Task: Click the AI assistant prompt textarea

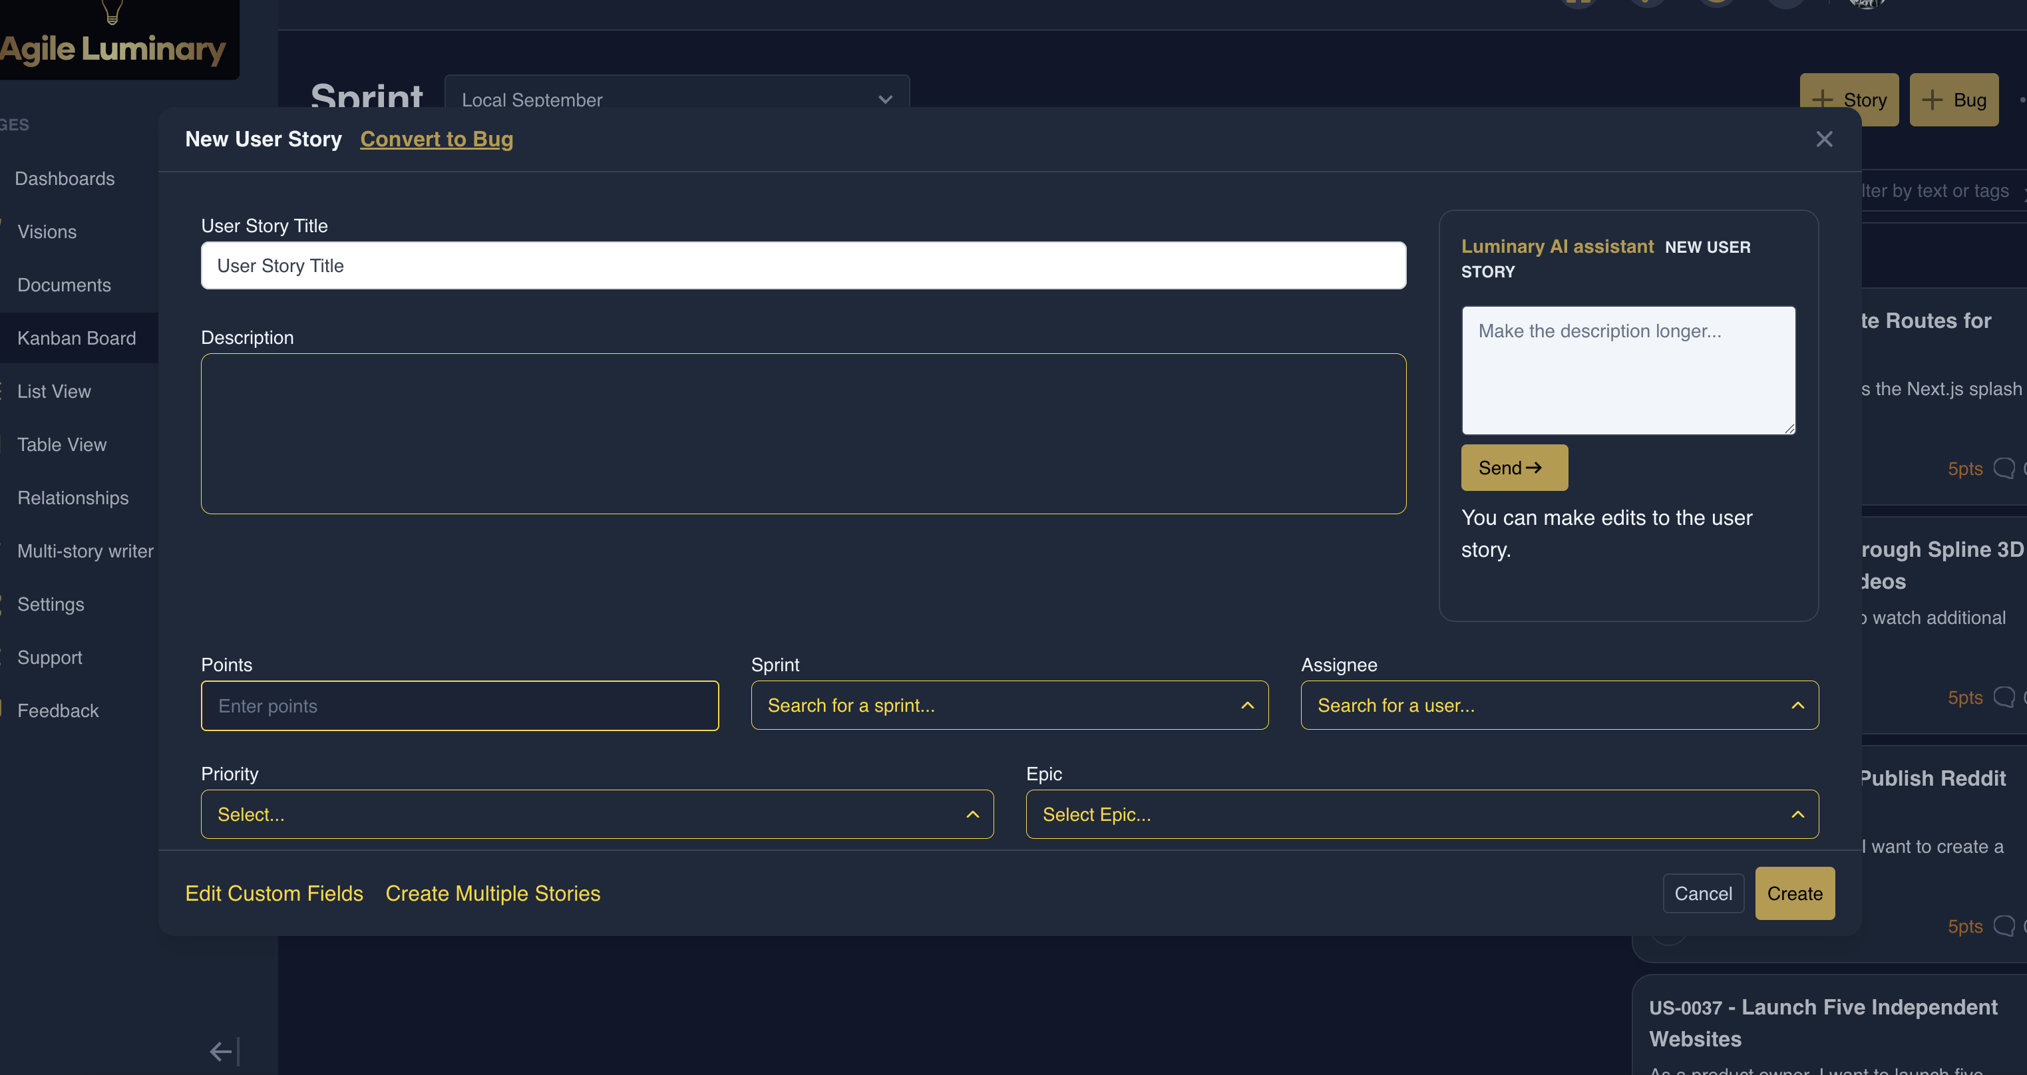Action: (1628, 371)
